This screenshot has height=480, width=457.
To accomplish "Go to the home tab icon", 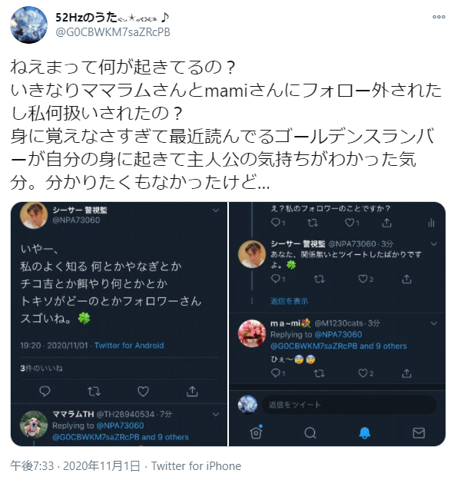I will [x=256, y=432].
